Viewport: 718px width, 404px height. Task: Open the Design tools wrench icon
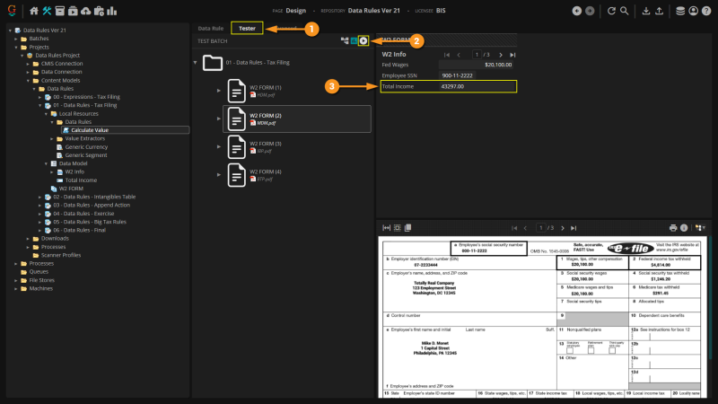pos(47,11)
